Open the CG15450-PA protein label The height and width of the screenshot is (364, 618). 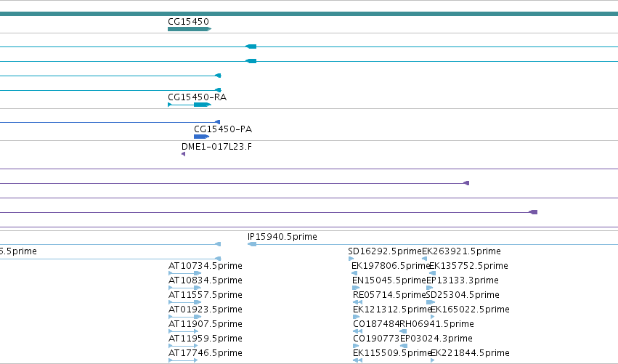click(223, 129)
